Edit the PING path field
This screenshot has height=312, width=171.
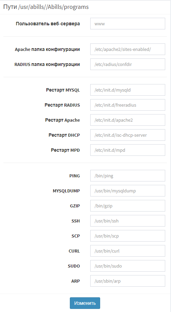point(127,176)
